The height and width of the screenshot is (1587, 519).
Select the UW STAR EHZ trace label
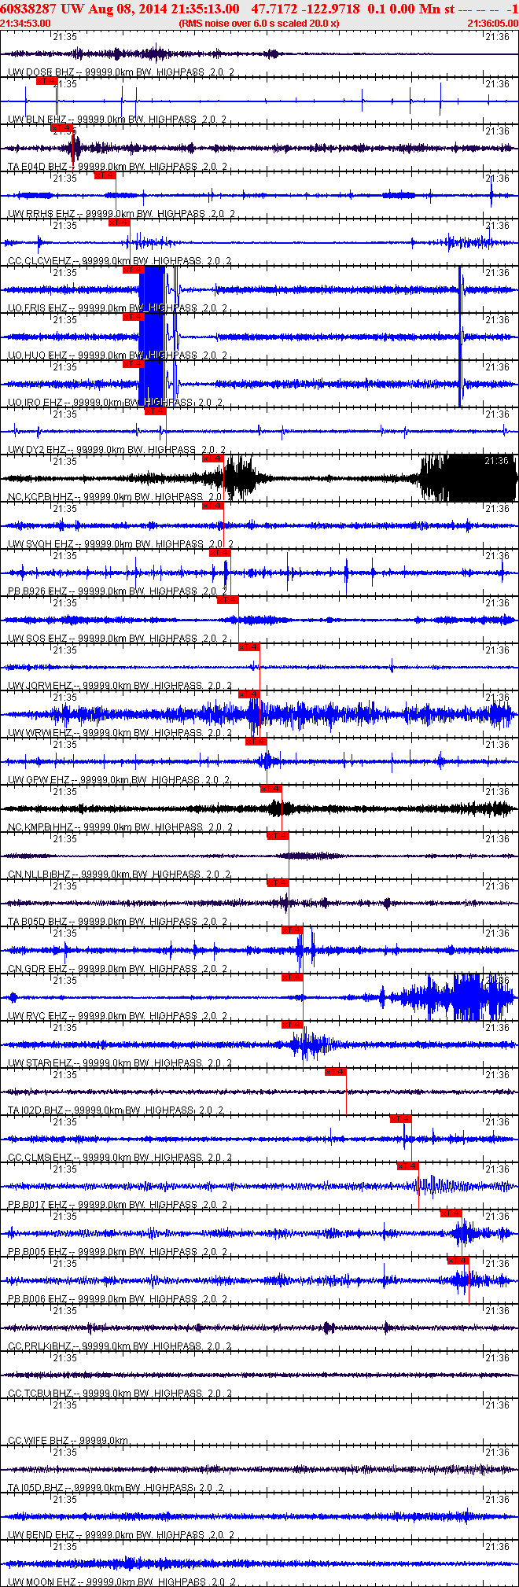click(120, 1063)
